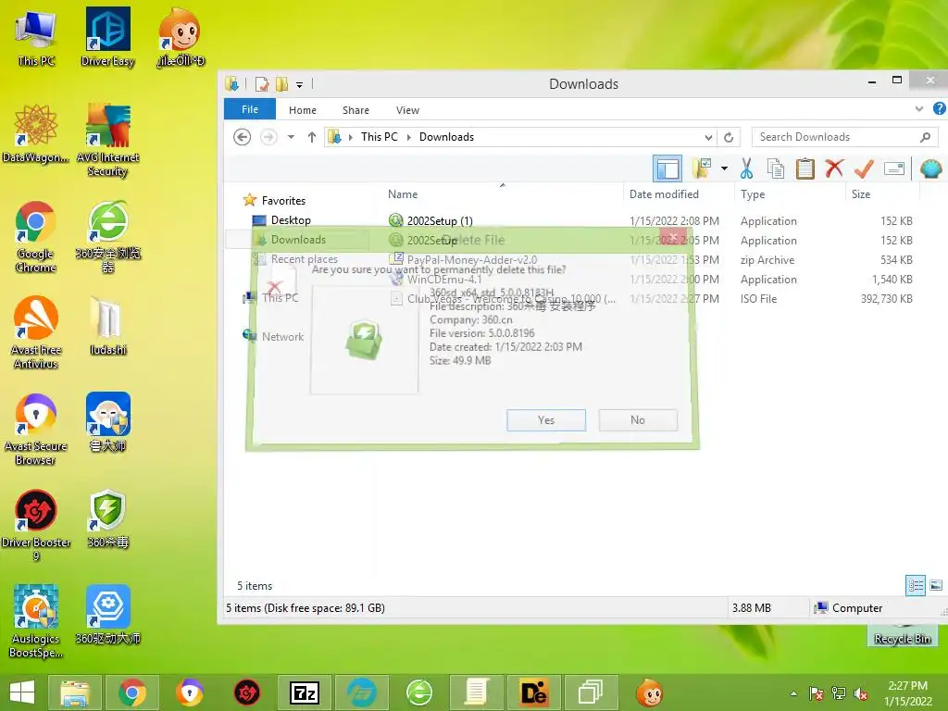The image size is (948, 711).
Task: Open Explorer Help question mark icon
Action: [x=939, y=109]
